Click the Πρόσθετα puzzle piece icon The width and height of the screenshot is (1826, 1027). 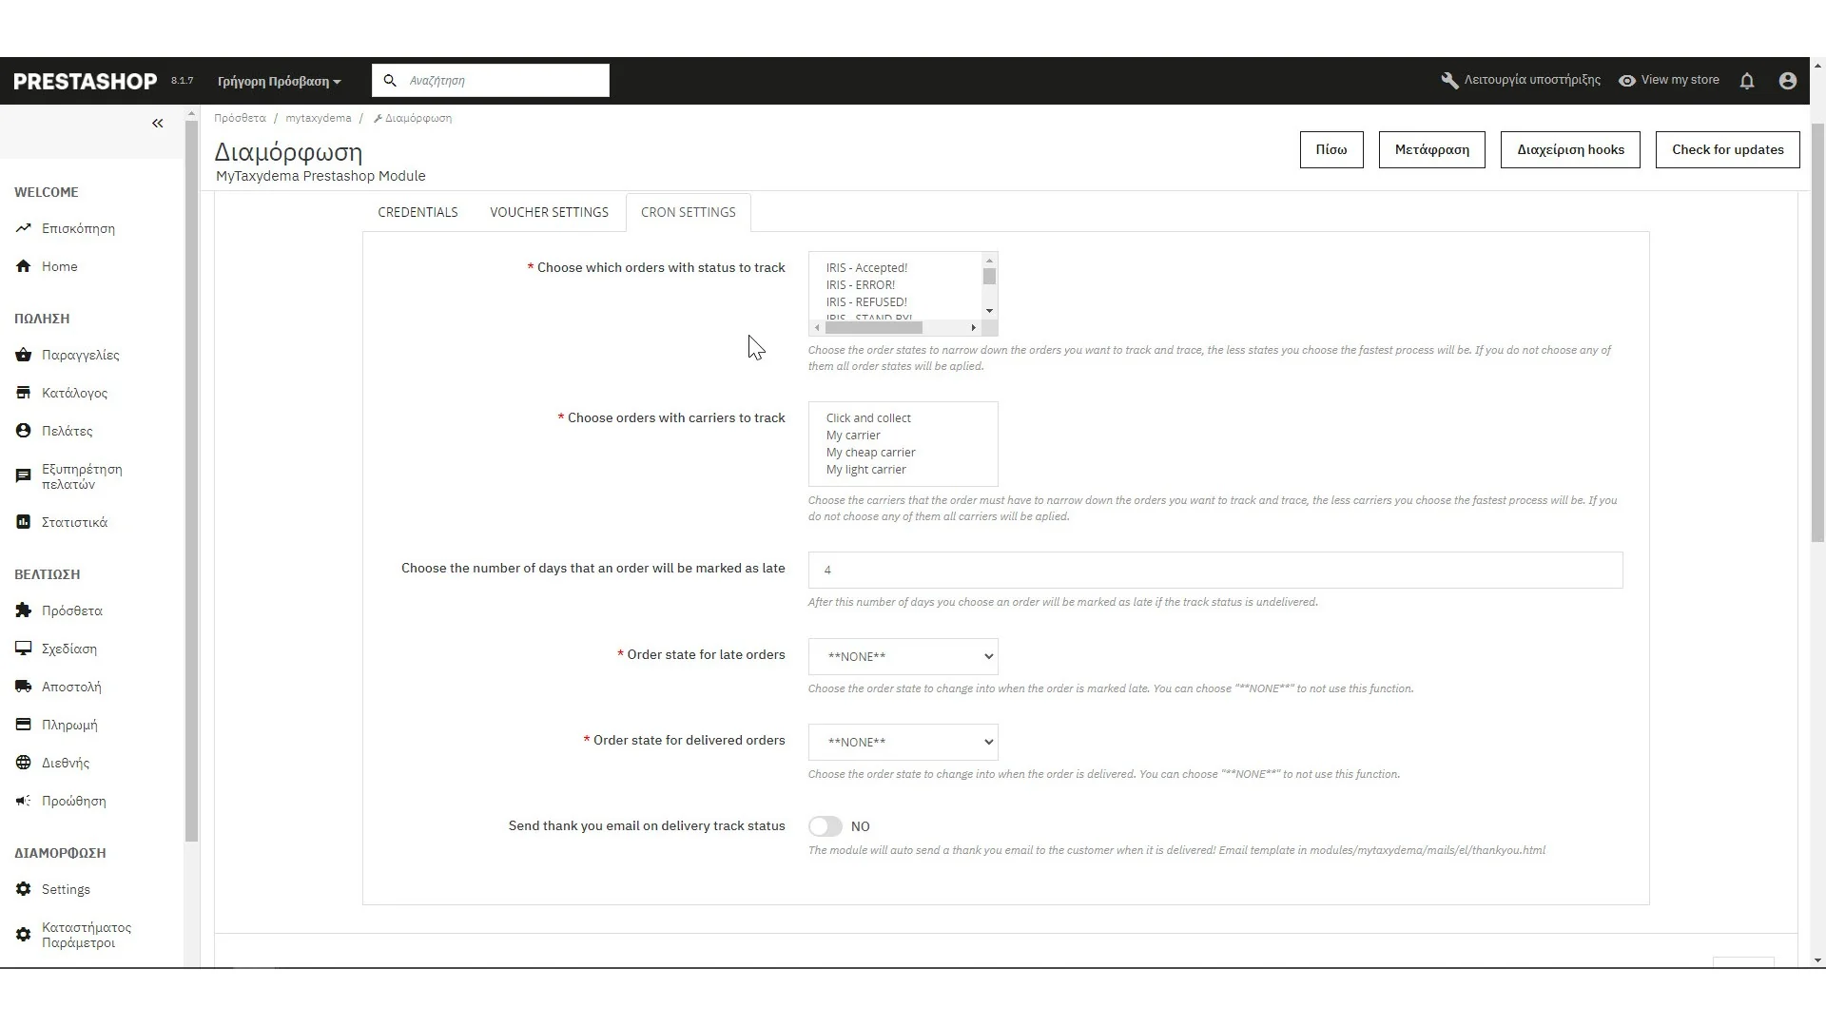click(24, 610)
